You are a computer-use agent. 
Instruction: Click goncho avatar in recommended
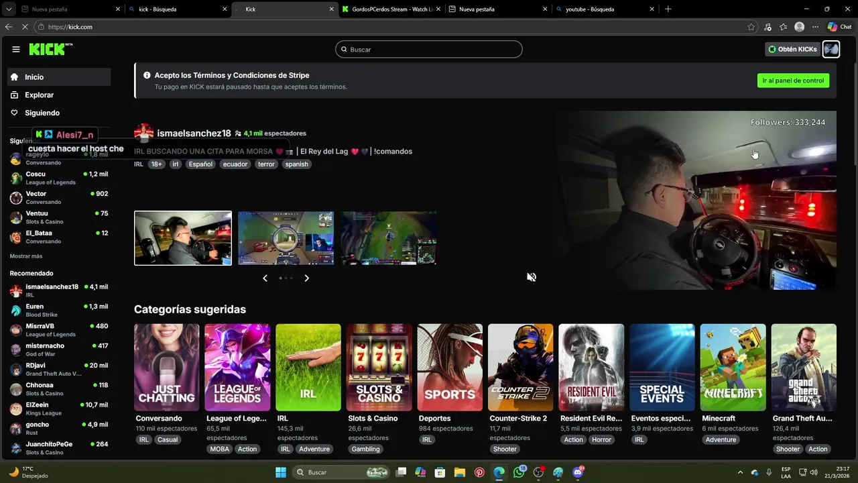pos(16,428)
